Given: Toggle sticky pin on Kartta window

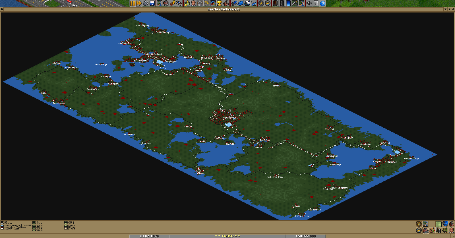Looking at the screenshot, I should click(x=453, y=9).
